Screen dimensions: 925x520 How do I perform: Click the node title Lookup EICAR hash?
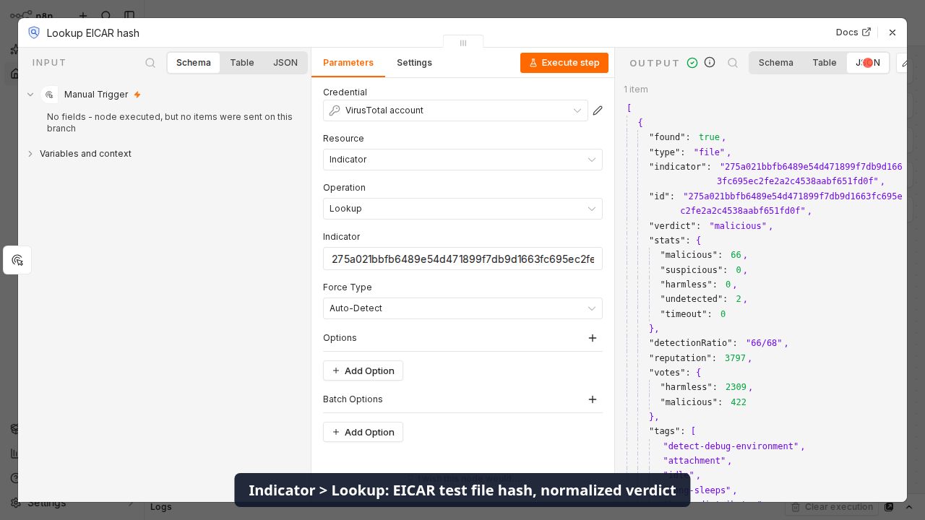pos(93,33)
